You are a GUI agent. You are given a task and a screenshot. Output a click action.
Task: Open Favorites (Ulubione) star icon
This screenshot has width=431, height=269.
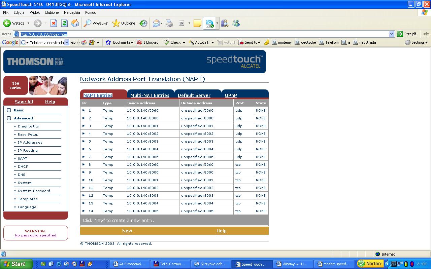coord(116,23)
